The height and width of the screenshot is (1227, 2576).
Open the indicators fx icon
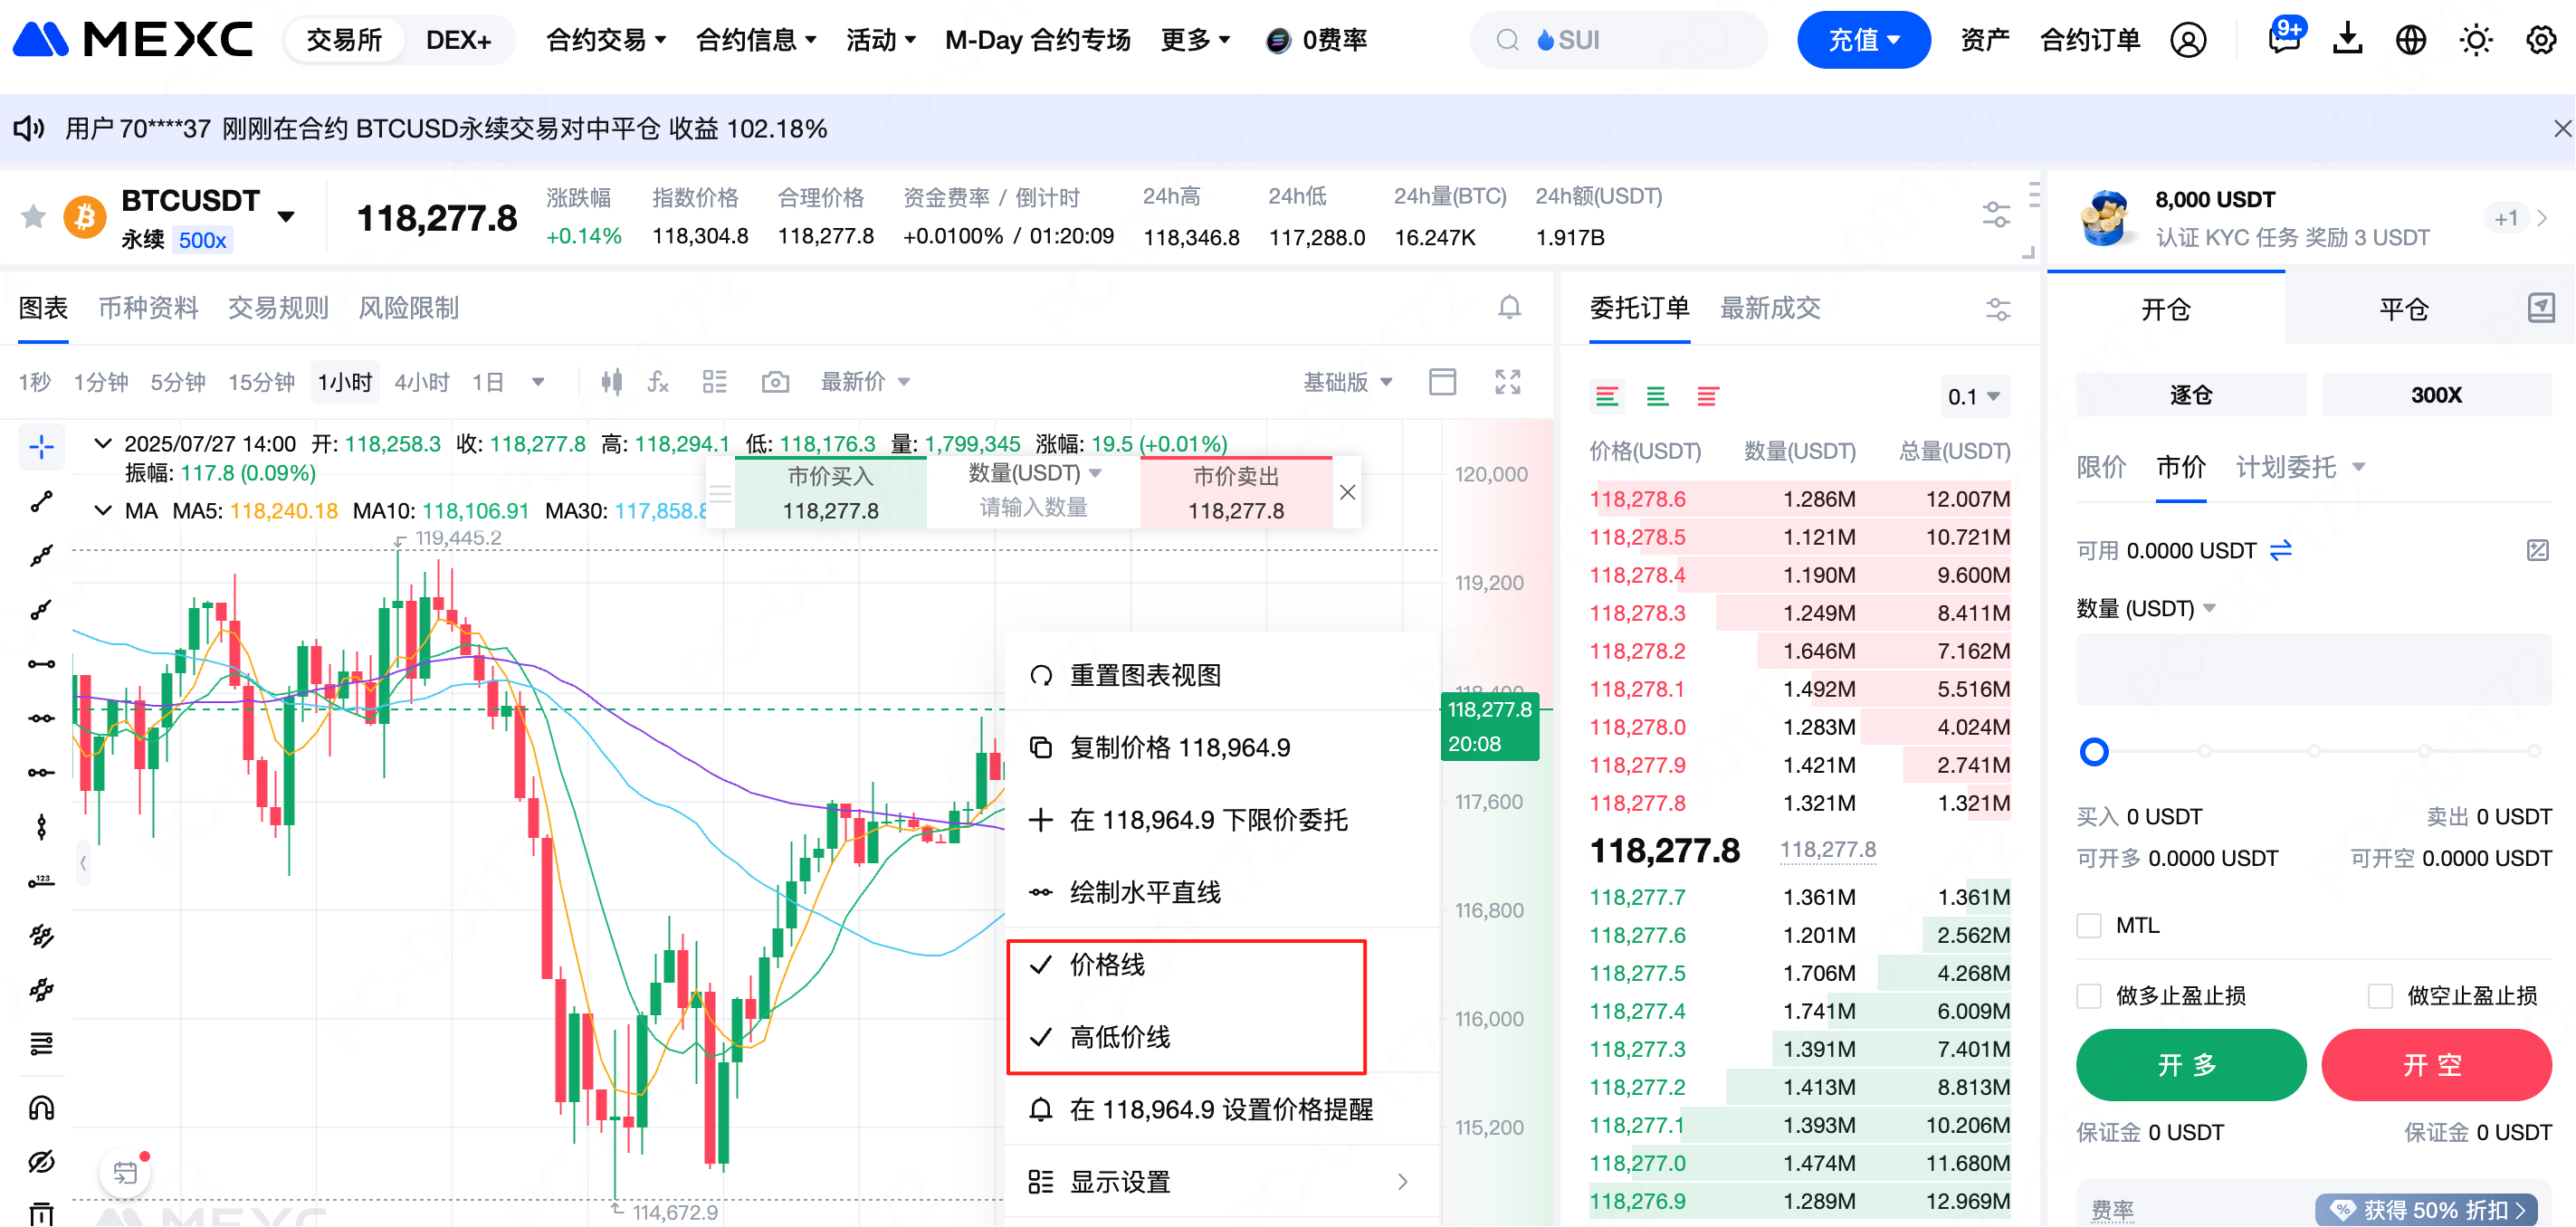[x=658, y=382]
